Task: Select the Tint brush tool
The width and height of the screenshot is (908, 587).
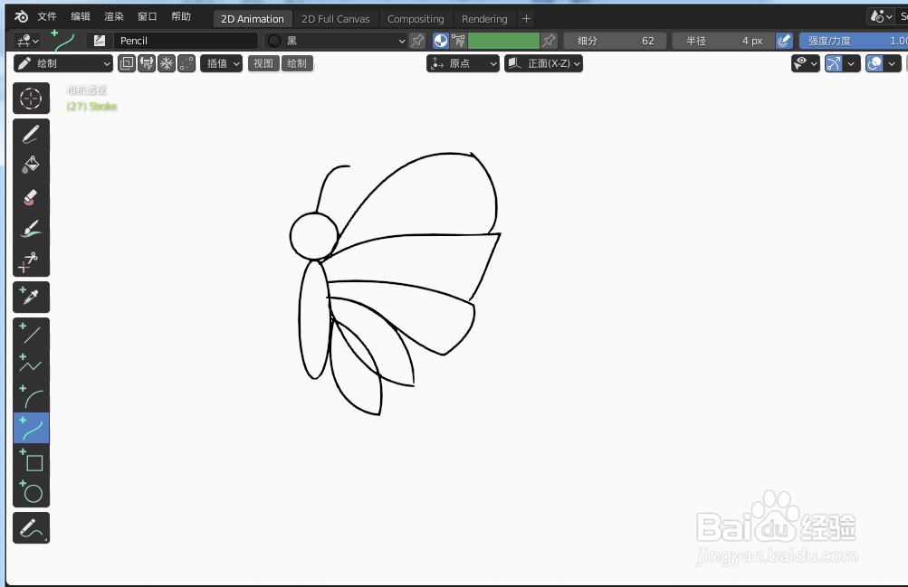Action: (32, 229)
